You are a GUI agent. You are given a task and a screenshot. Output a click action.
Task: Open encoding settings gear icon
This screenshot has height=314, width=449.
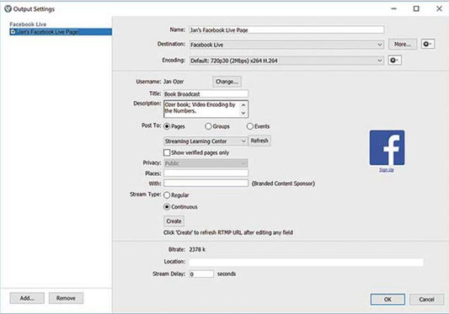click(x=394, y=61)
